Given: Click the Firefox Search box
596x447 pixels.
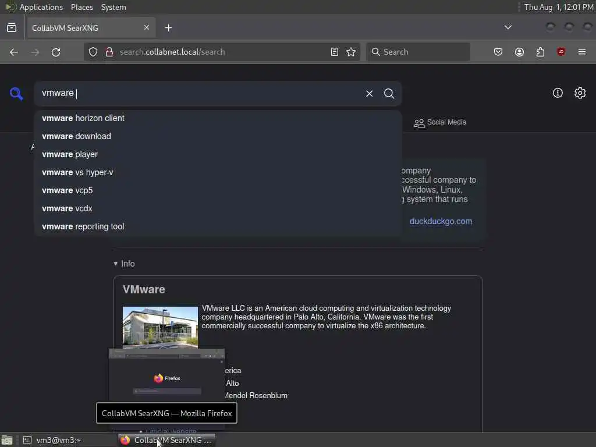Looking at the screenshot, I should (x=418, y=52).
